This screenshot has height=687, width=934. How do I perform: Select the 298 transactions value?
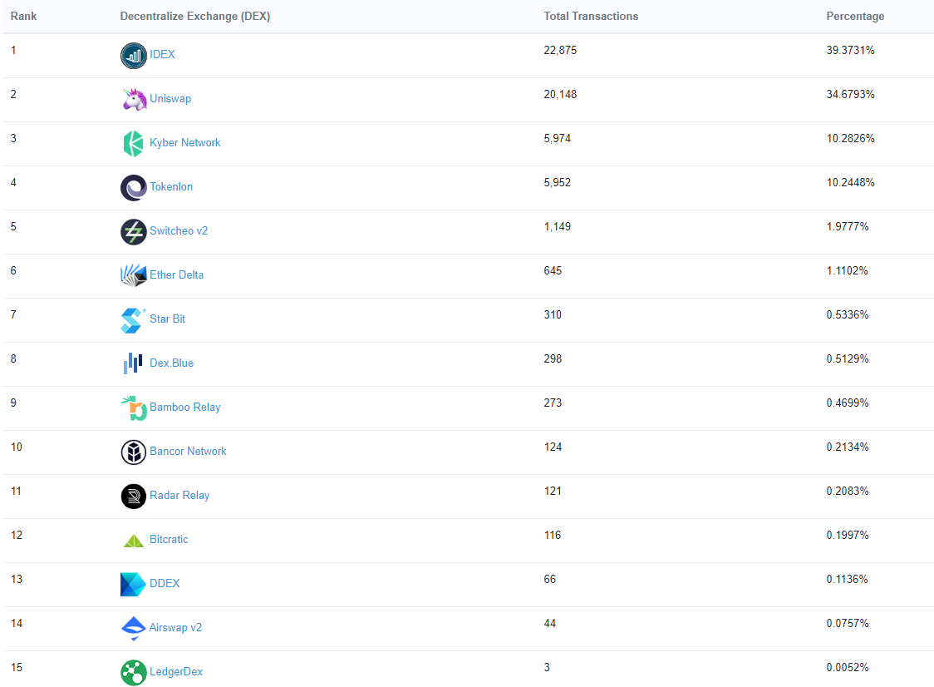[553, 359]
